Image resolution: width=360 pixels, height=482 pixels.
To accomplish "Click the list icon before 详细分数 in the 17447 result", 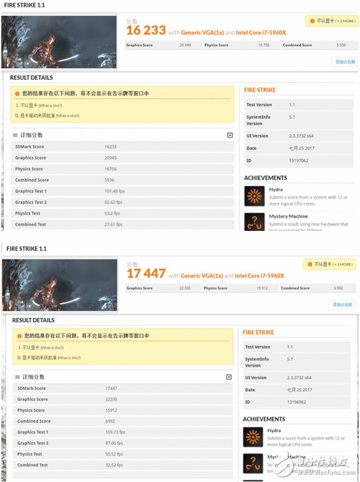I will [x=17, y=377].
